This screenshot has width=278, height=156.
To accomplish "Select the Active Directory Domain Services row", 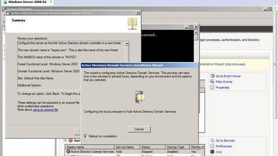I will [x=133, y=152].
